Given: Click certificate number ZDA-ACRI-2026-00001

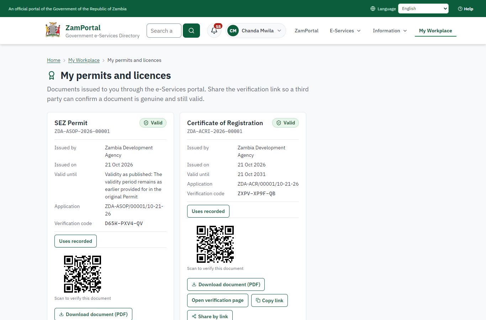Looking at the screenshot, I should (215, 131).
